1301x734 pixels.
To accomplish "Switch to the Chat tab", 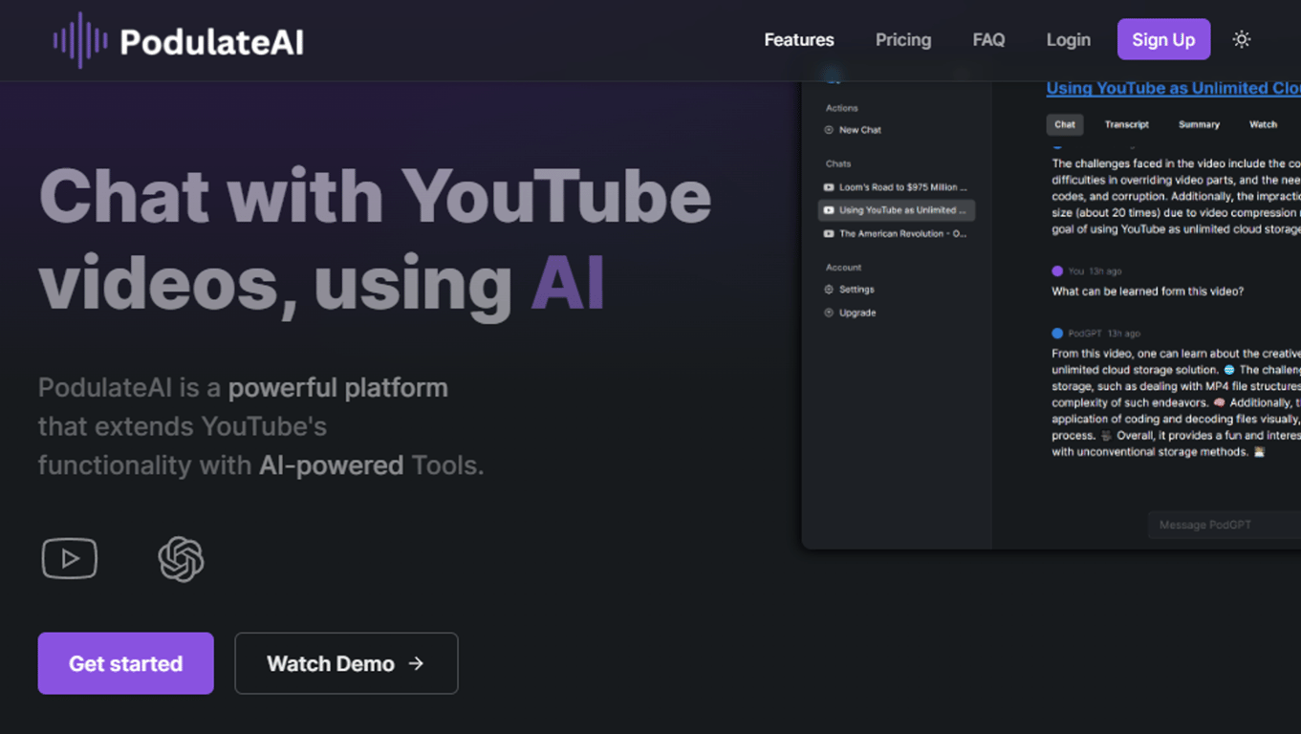I will pyautogui.click(x=1065, y=124).
